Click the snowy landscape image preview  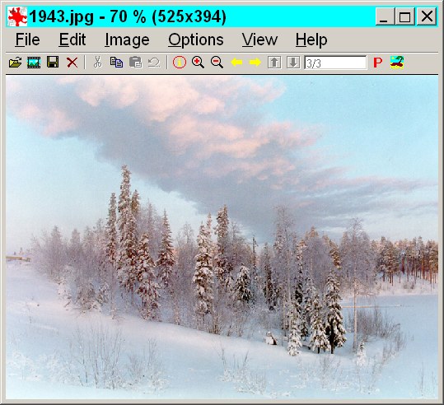coord(222,237)
